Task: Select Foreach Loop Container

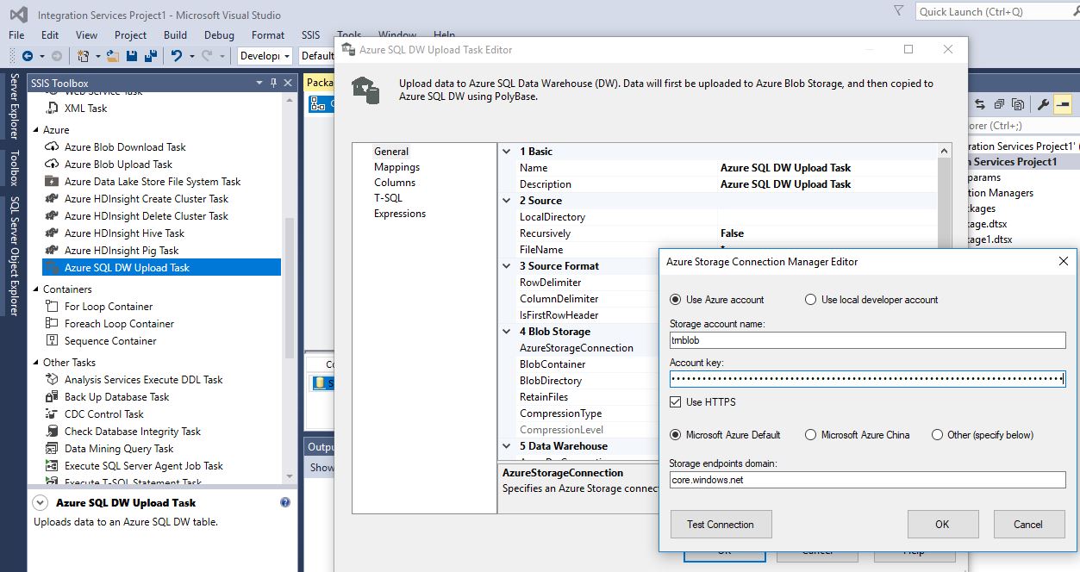Action: 119,324
